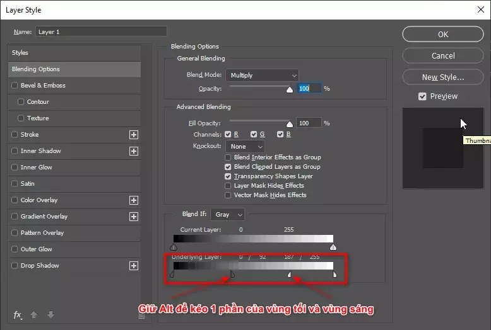Add another Stroke effect with plus icon
Image resolution: width=491 pixels, height=330 pixels.
tap(134, 135)
